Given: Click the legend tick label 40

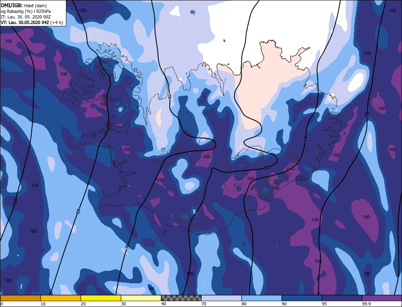Looking at the screenshot, I should coord(164,304).
